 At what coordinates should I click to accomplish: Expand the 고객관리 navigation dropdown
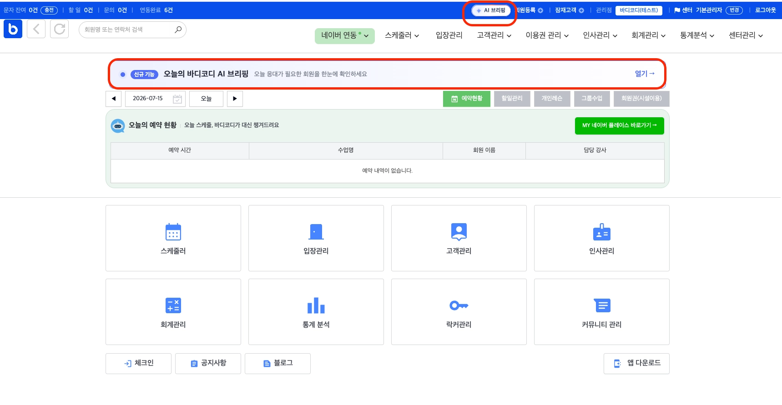click(494, 35)
